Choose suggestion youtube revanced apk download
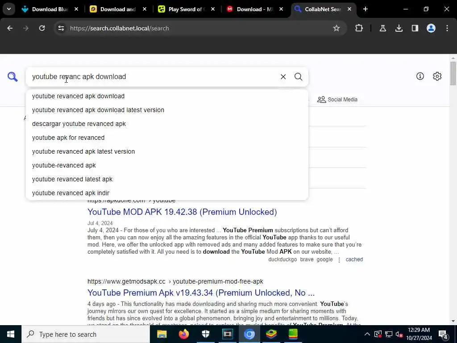Viewport: 457px width, 343px height. pos(167,96)
